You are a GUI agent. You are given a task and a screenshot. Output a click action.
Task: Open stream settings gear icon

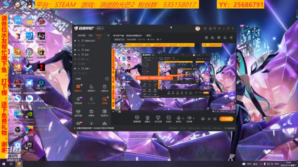pyautogui.click(x=215, y=119)
